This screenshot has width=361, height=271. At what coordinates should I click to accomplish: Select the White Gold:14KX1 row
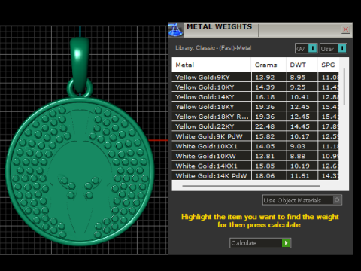pos(255,166)
